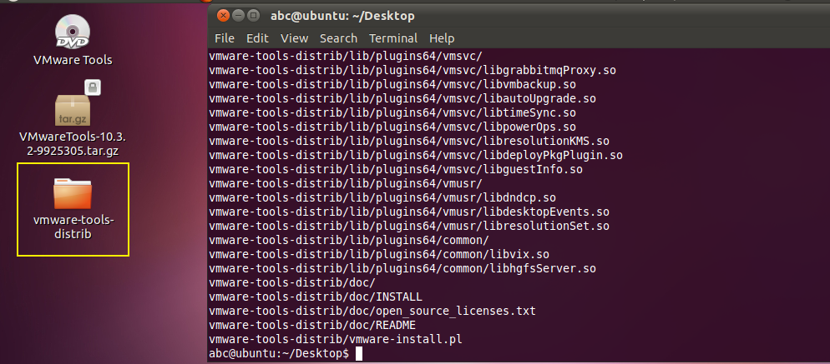The width and height of the screenshot is (830, 364).
Task: Click the line ending libhgfsServer.so
Action: tap(402, 269)
